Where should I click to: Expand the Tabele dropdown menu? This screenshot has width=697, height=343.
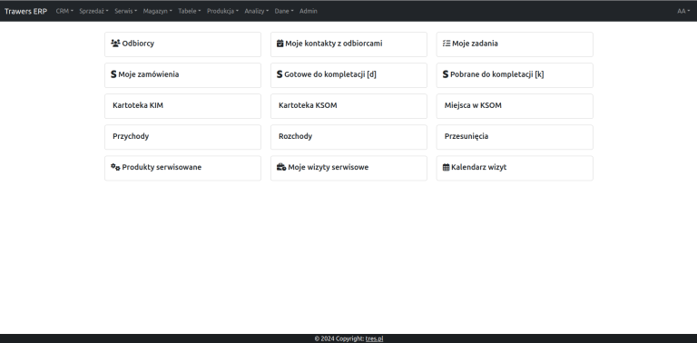190,11
